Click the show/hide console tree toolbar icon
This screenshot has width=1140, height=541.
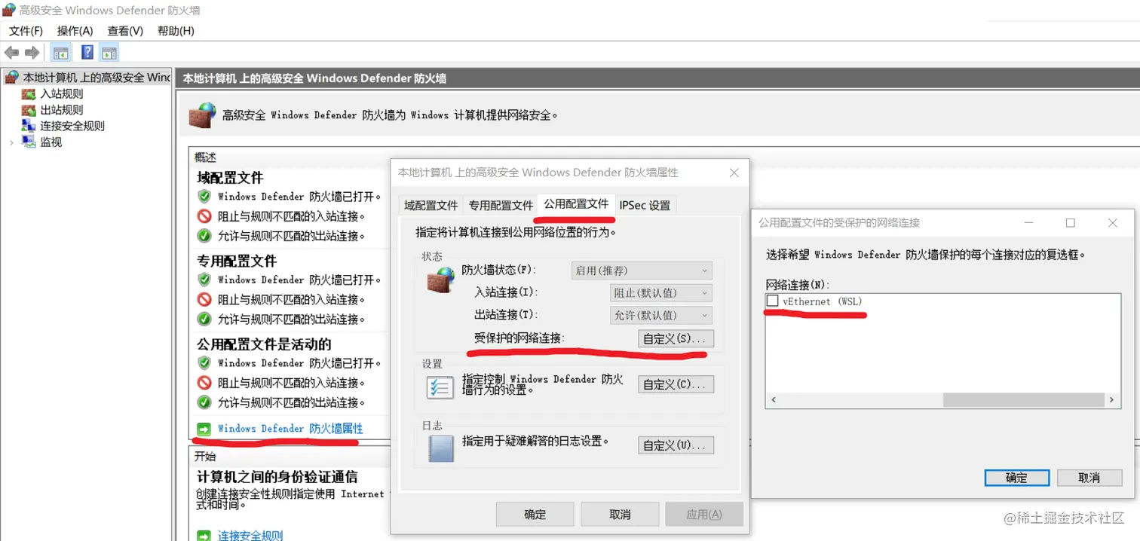61,53
